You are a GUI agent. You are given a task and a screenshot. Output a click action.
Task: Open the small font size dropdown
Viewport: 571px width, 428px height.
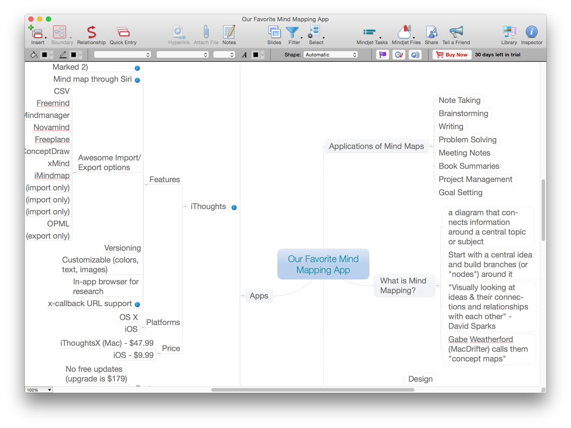pyautogui.click(x=224, y=55)
